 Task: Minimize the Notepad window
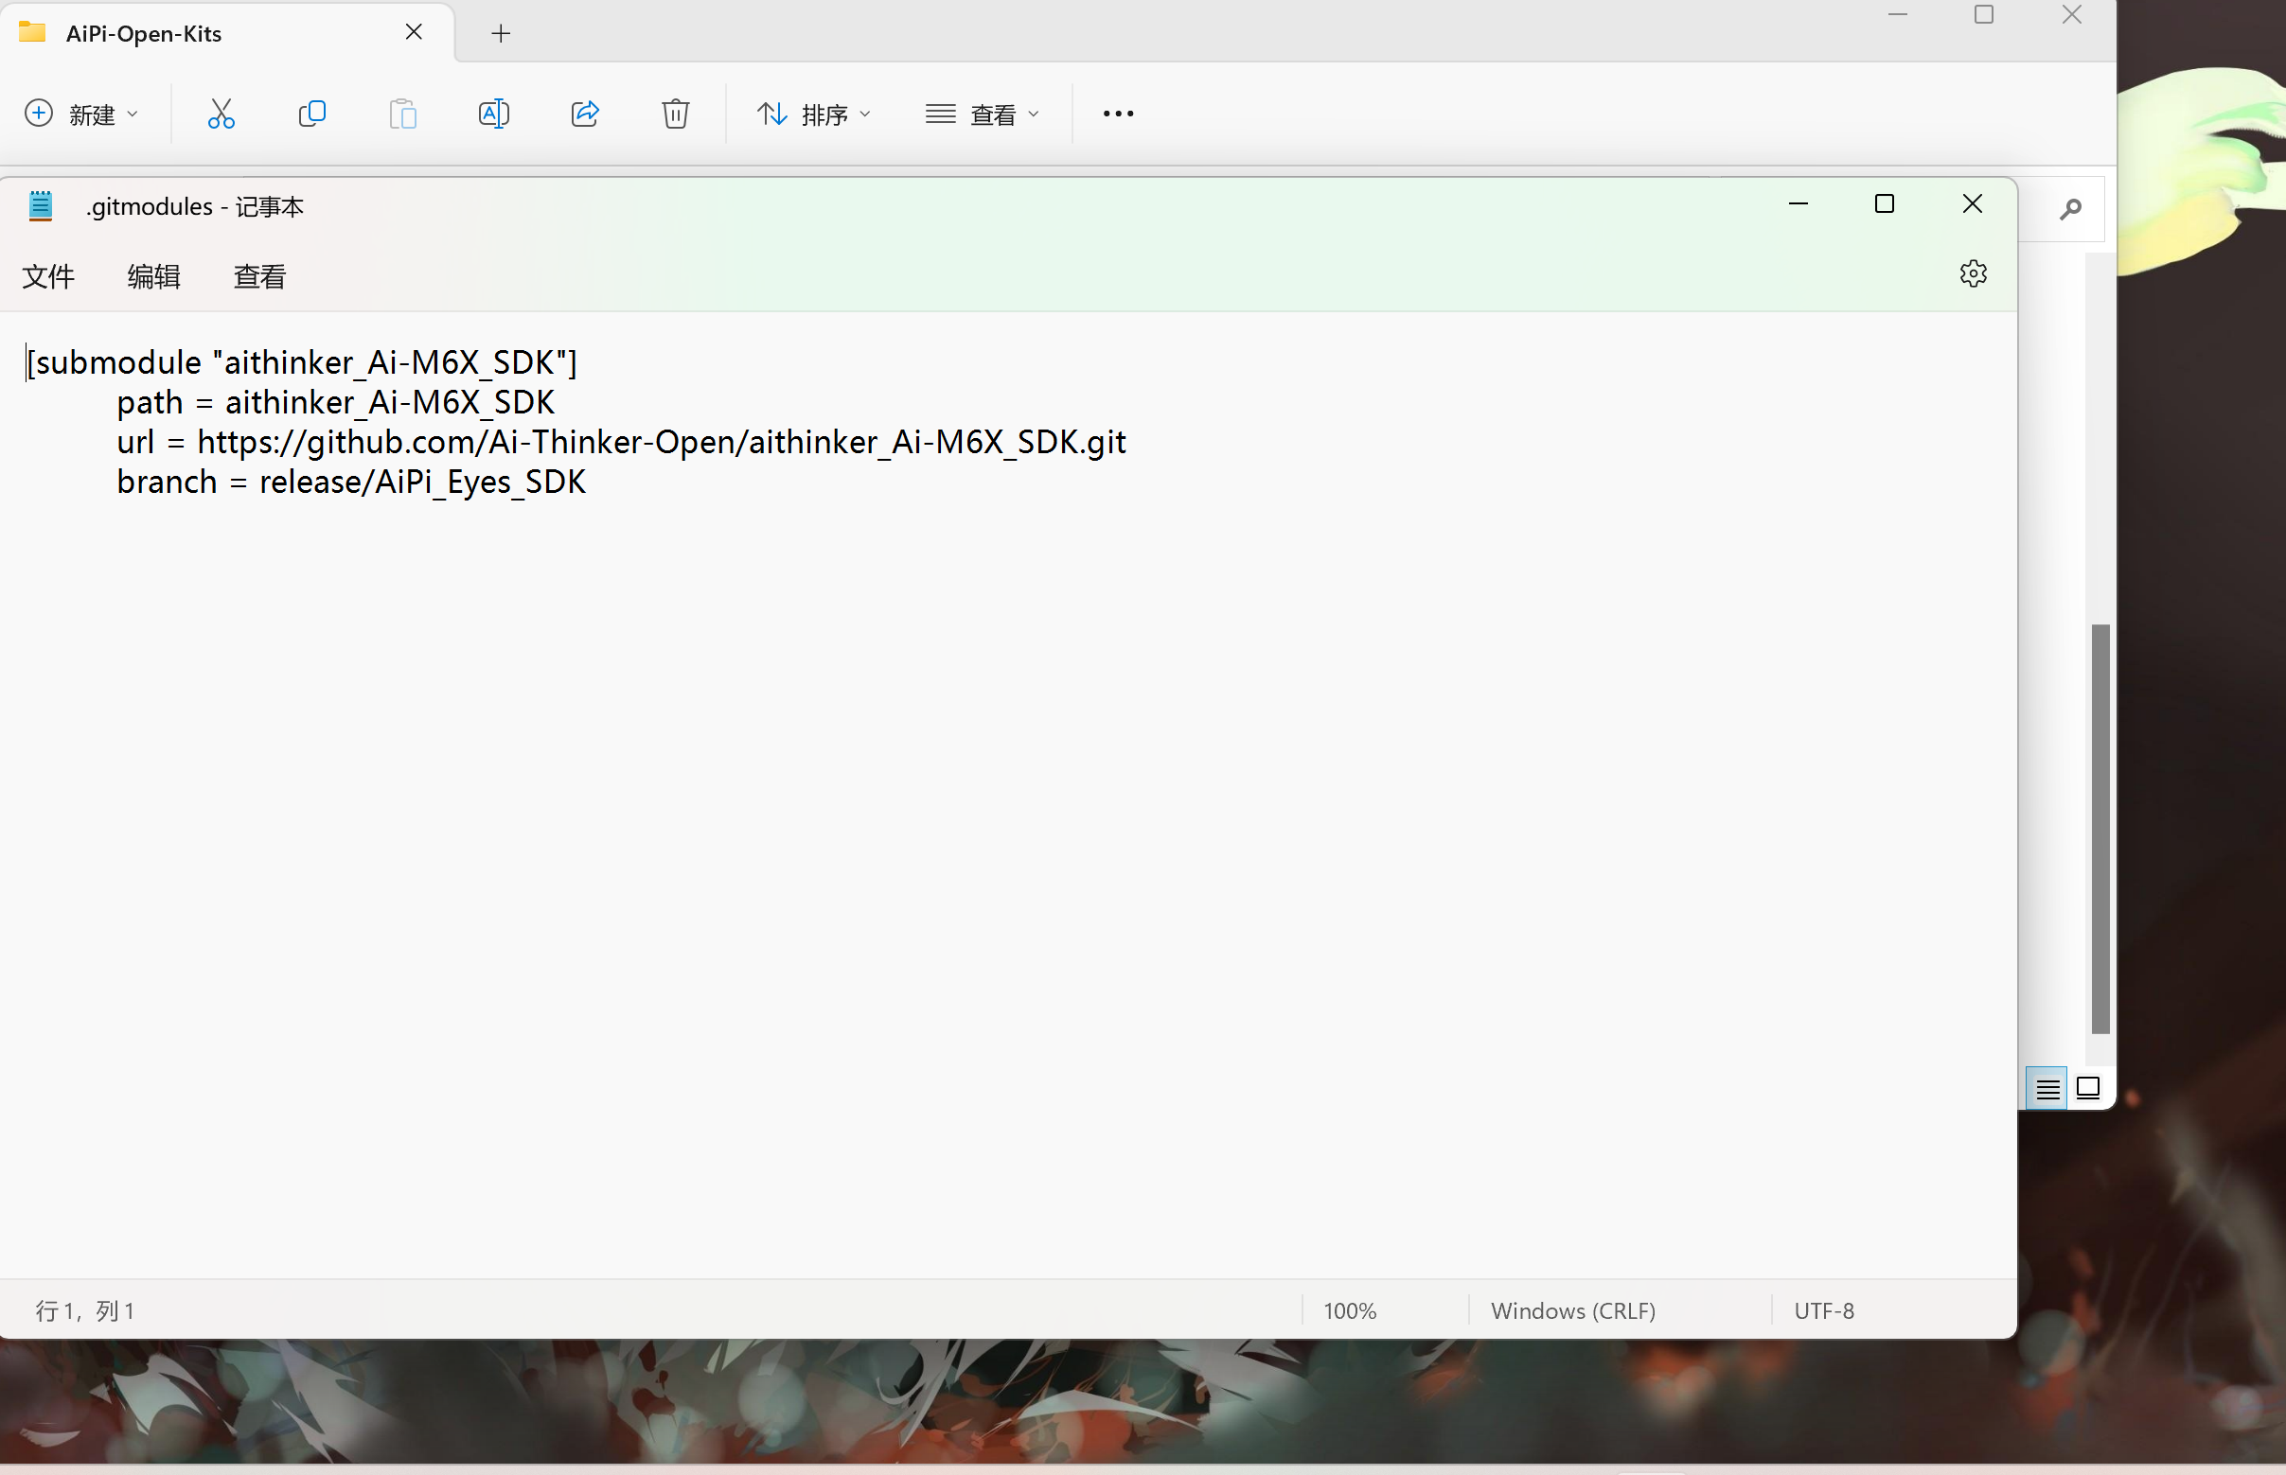1799,204
